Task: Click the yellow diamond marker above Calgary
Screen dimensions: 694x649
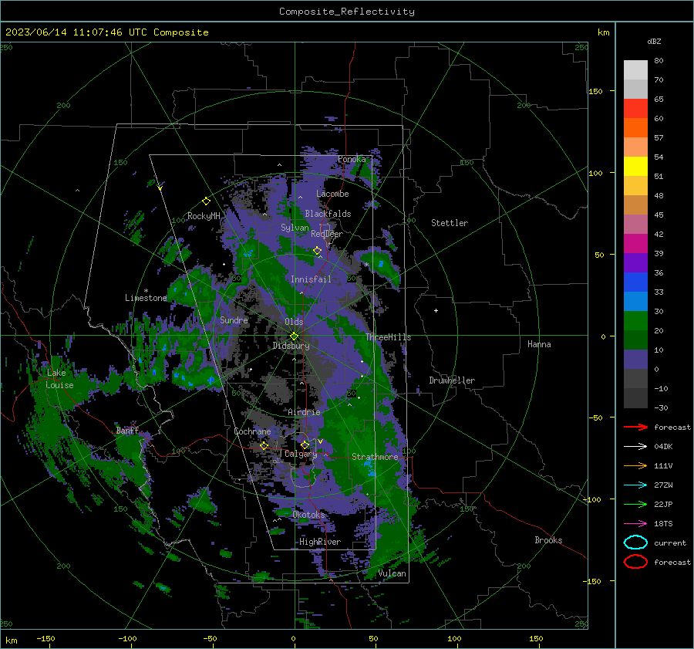Action: 305,444
